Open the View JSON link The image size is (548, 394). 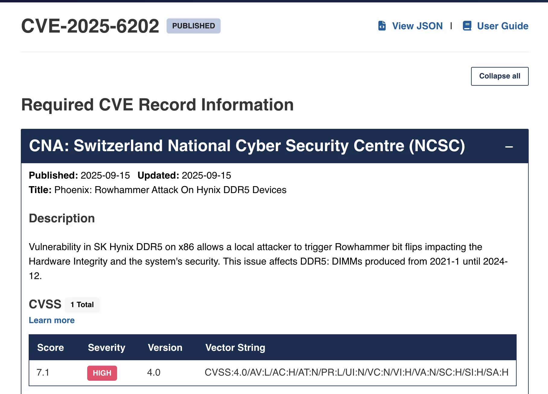tap(417, 26)
